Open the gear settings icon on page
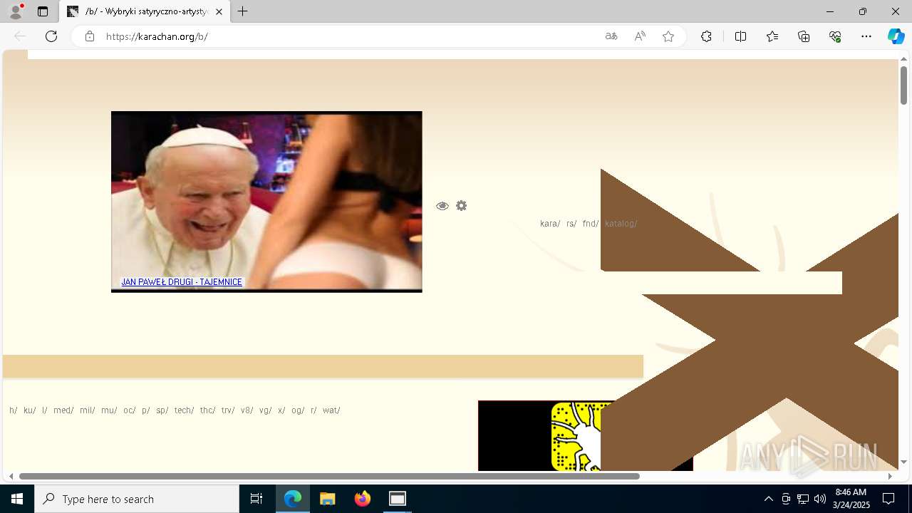 pos(462,206)
